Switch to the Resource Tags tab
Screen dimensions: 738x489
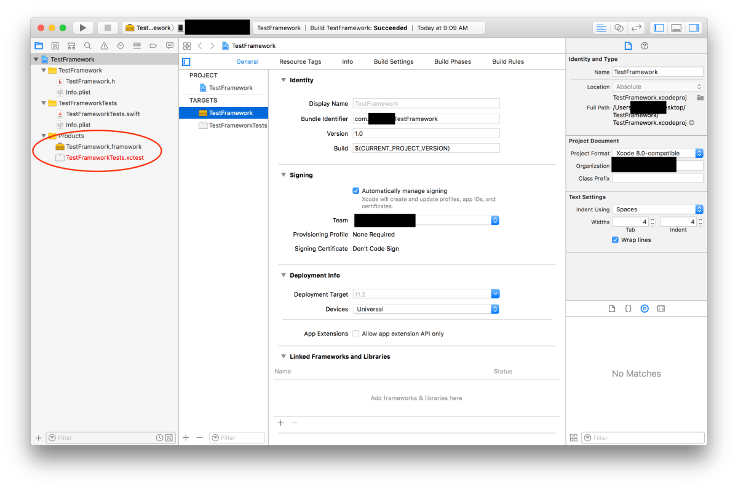tap(300, 61)
